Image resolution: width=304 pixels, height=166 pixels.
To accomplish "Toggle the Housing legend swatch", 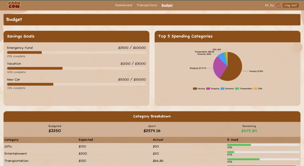I will (x=195, y=89).
